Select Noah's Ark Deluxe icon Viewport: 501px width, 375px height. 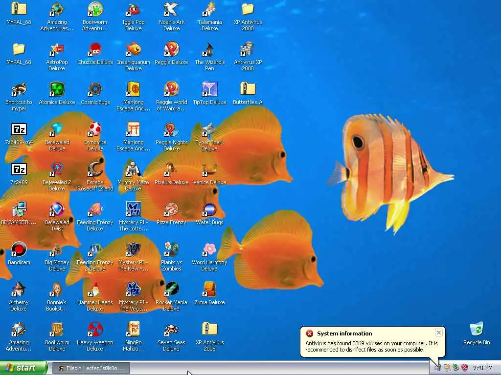pyautogui.click(x=172, y=9)
